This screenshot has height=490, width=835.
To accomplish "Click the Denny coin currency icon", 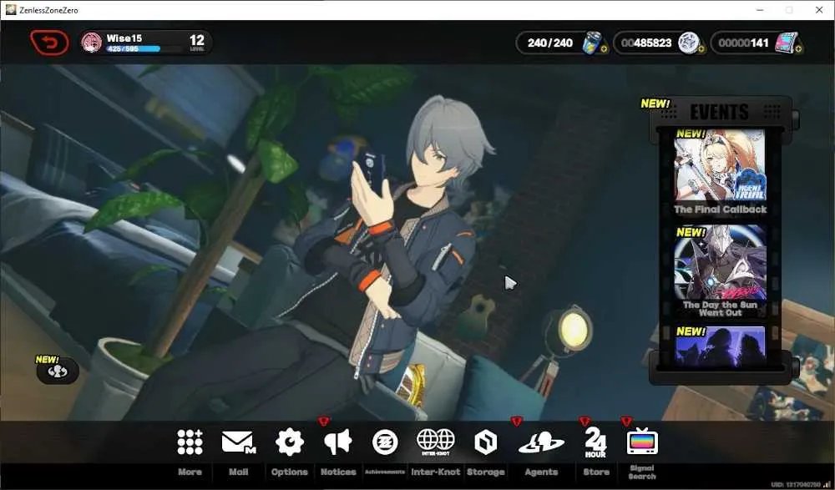I will [688, 43].
